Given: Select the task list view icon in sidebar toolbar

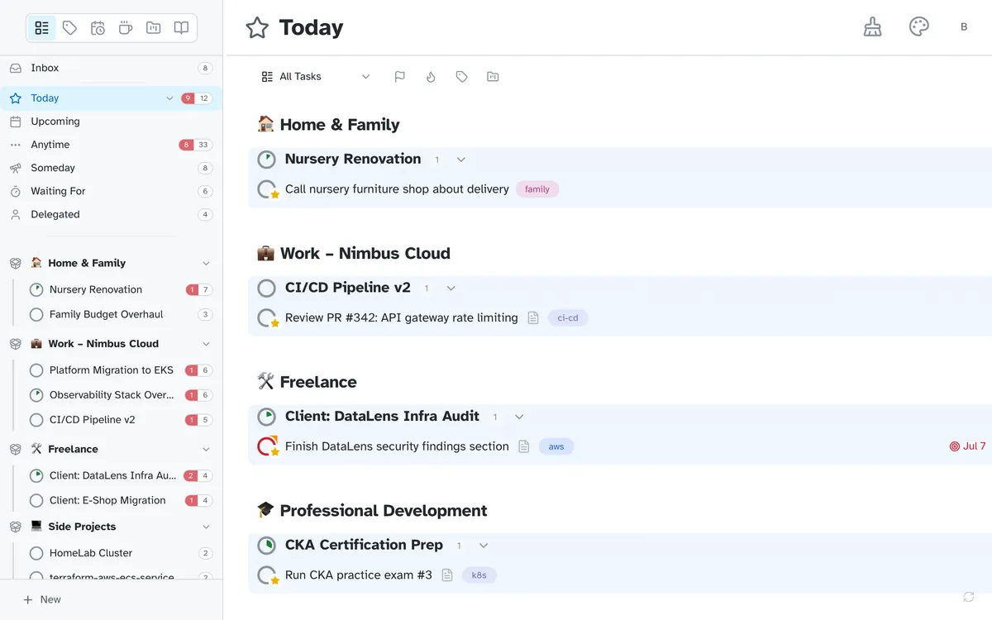Looking at the screenshot, I should click(41, 28).
